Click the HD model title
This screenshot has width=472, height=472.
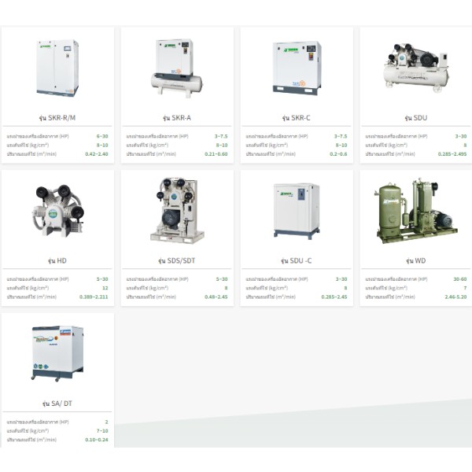(x=57, y=260)
